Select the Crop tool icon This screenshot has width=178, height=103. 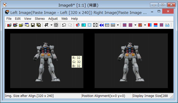coord(47,25)
